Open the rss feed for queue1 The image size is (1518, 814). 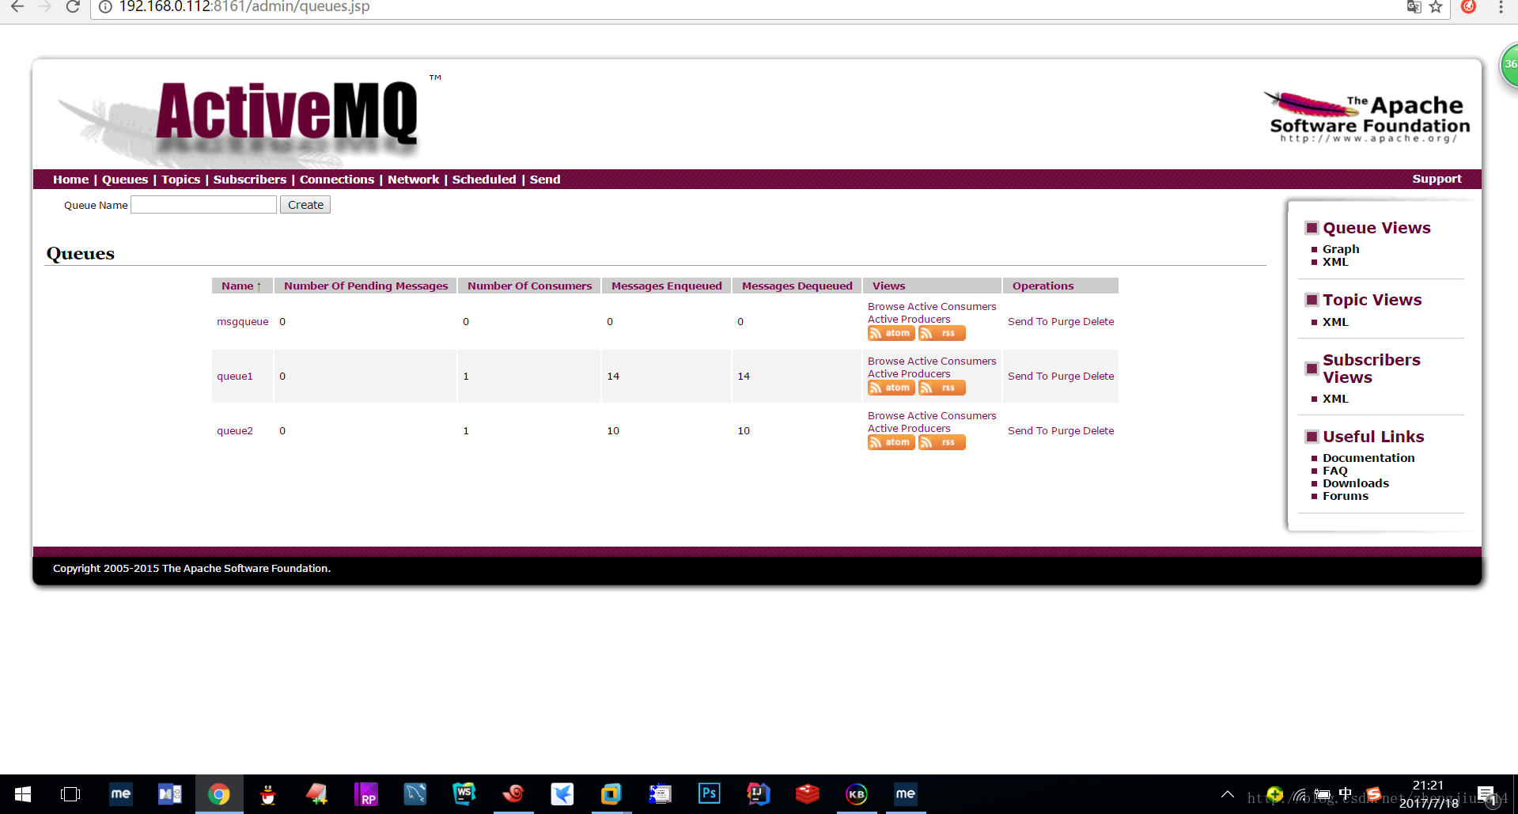coord(941,388)
